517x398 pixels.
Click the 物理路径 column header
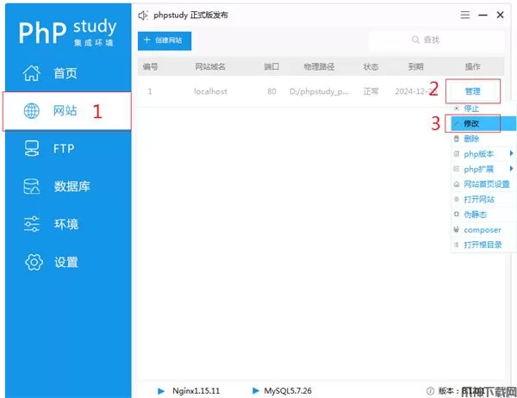coord(319,67)
